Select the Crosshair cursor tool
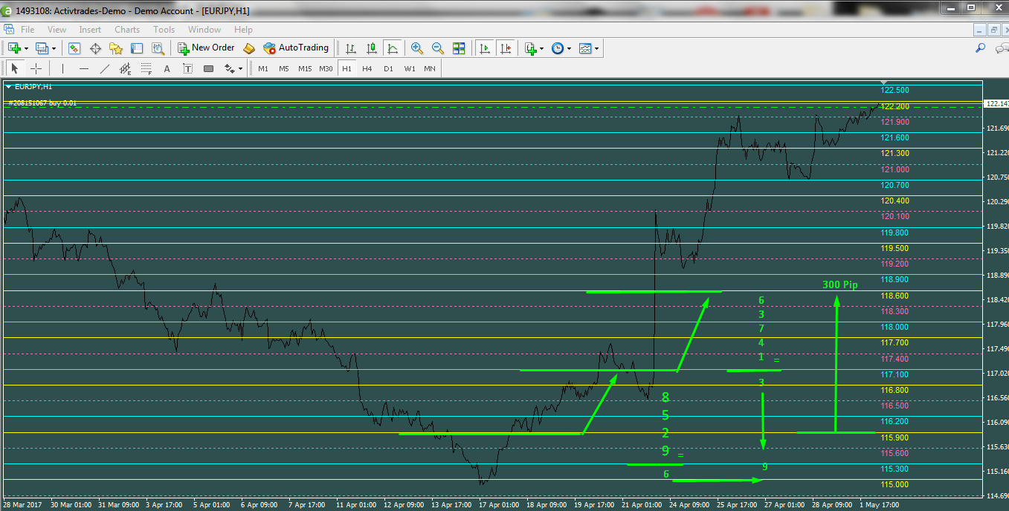1009x511 pixels. coord(36,68)
